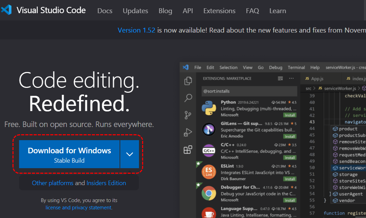
Task: Select product in the autocomplete list
Action: [348, 129]
